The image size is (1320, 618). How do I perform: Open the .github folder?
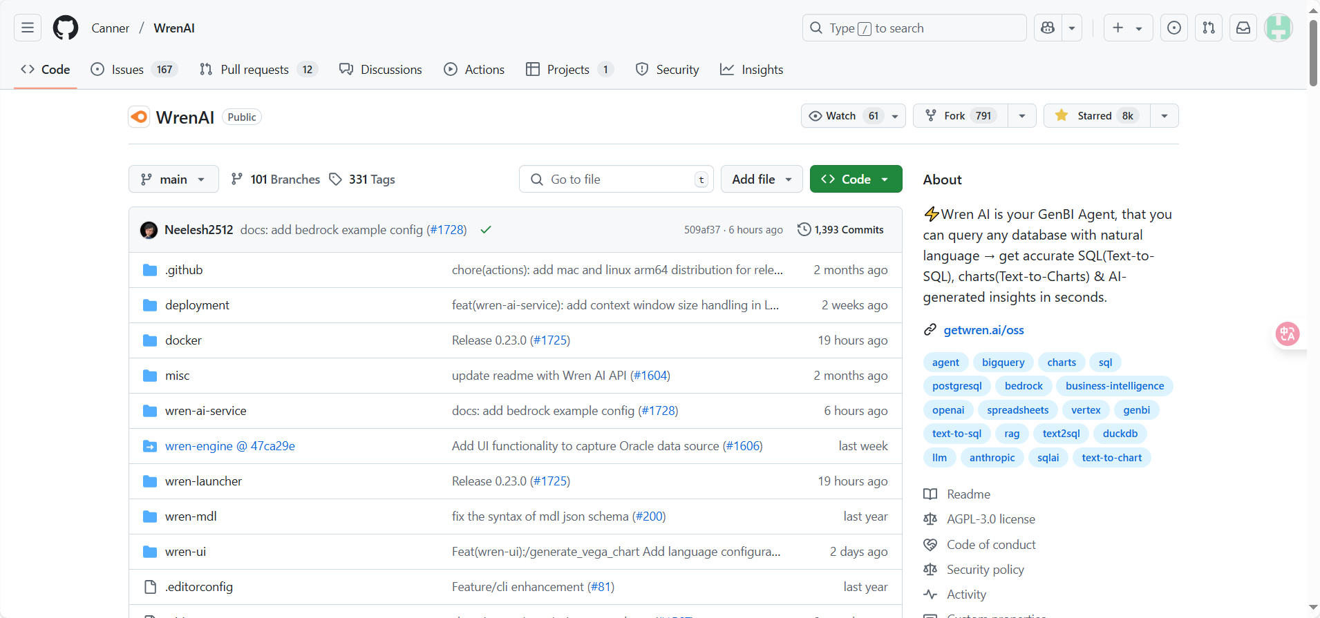tap(184, 270)
